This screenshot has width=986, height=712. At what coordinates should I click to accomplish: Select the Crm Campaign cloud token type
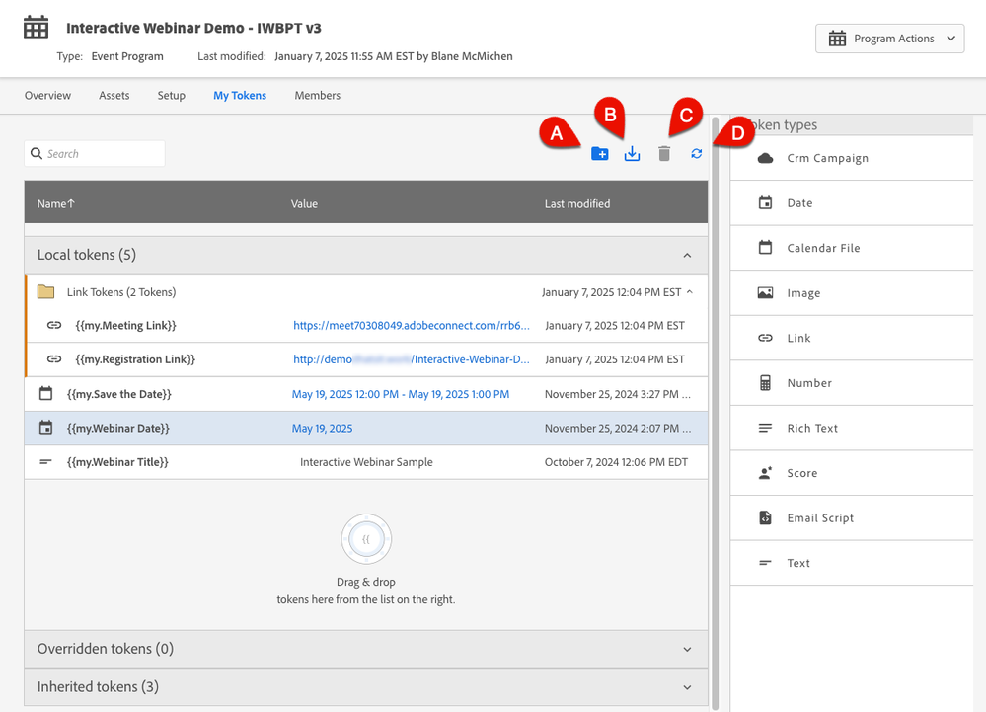click(852, 158)
